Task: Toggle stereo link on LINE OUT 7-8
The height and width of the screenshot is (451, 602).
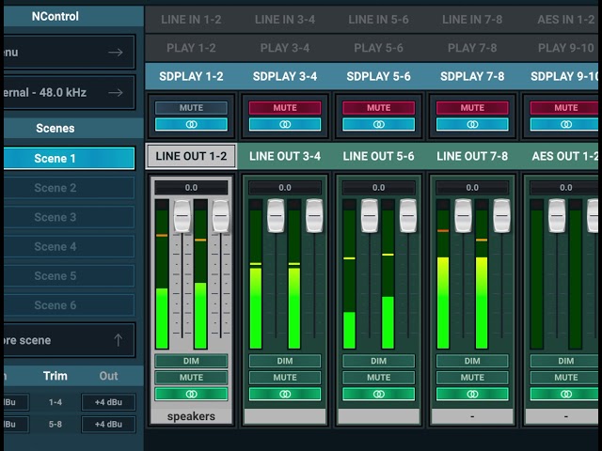Action: 472,394
